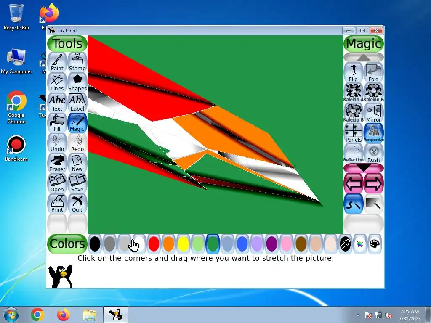Viewport: 431px width, 323px height.
Task: Pick the light green color swatch
Action: (x=198, y=244)
